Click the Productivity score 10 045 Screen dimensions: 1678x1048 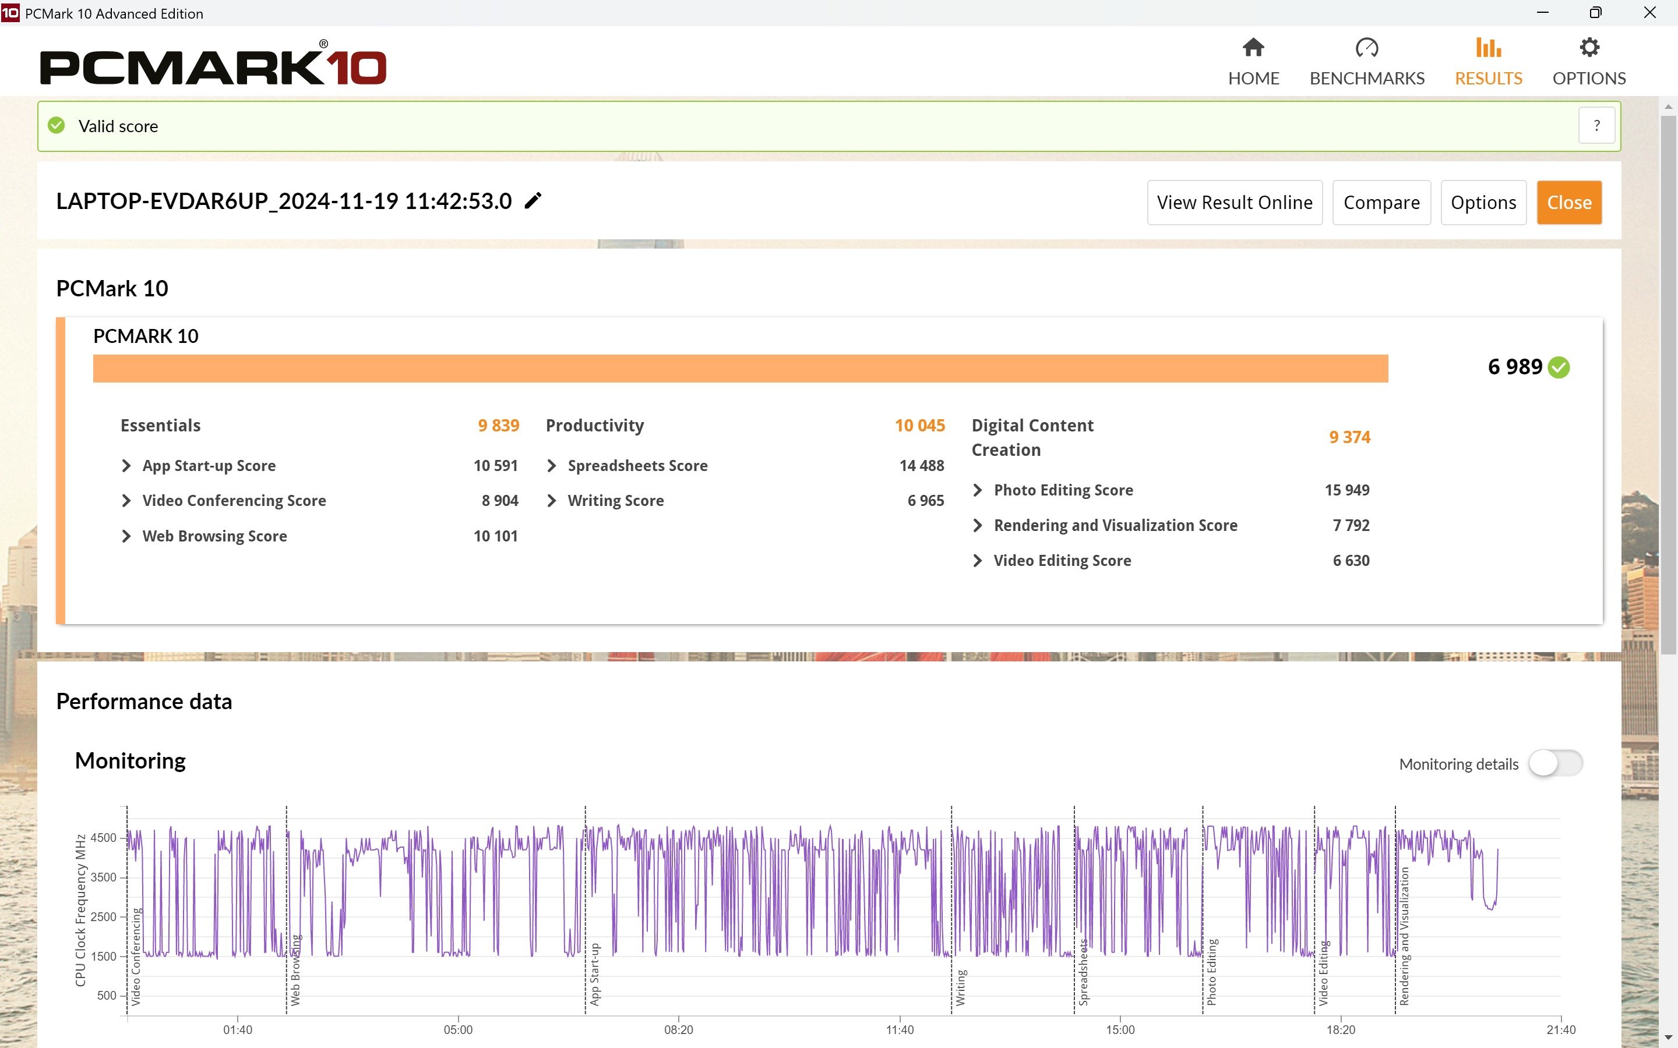coord(919,426)
